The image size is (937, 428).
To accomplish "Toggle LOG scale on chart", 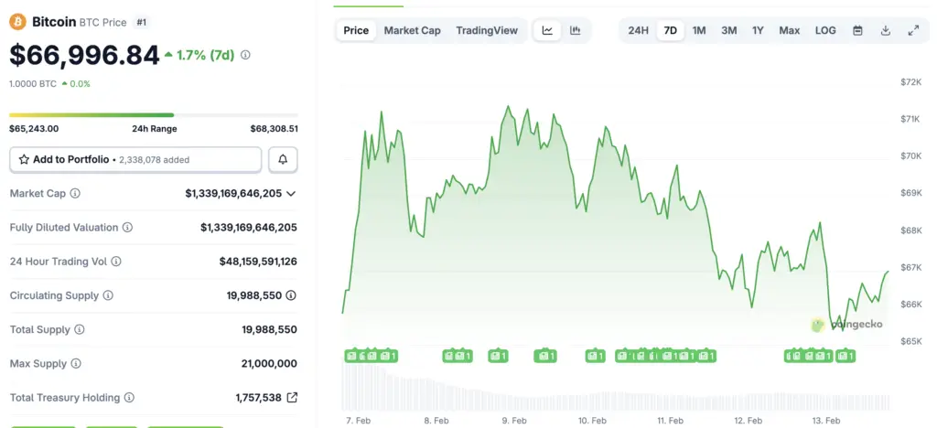I will [825, 30].
